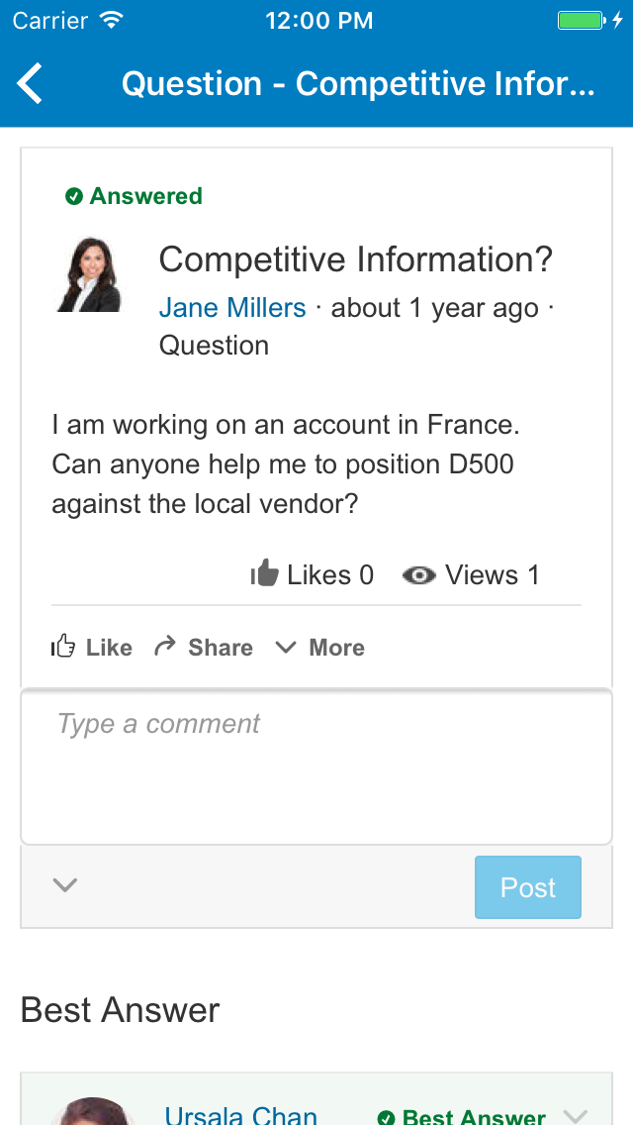Image resolution: width=633 pixels, height=1125 pixels.
Task: Open dropdown chevron beside Best Answer label
Action: tap(573, 1114)
